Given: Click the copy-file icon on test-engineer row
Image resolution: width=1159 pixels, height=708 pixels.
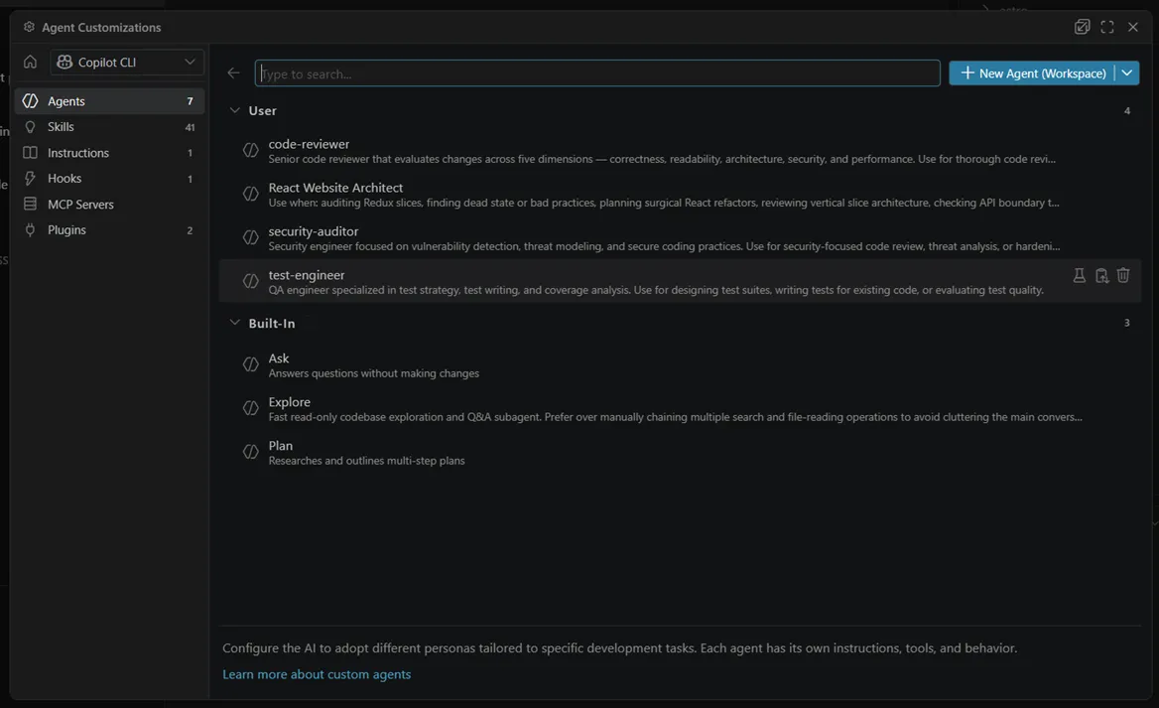Looking at the screenshot, I should pos(1101,276).
